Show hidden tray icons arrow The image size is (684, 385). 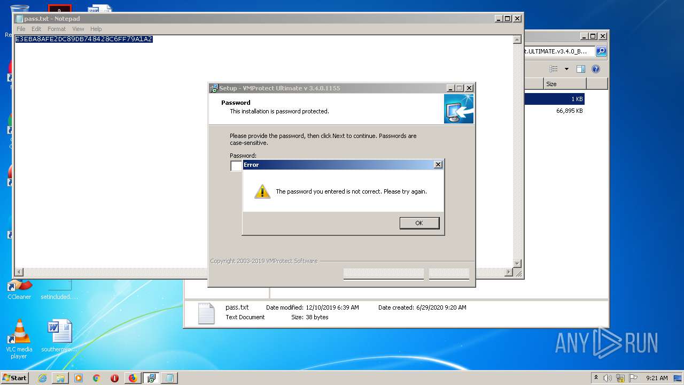tap(596, 378)
